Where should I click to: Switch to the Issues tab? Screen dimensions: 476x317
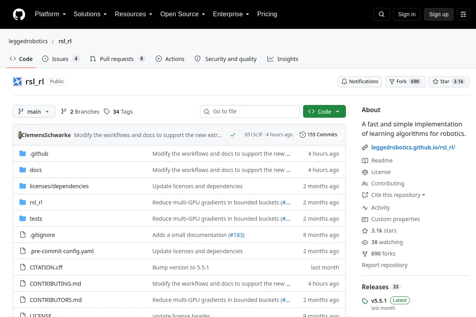click(x=61, y=59)
